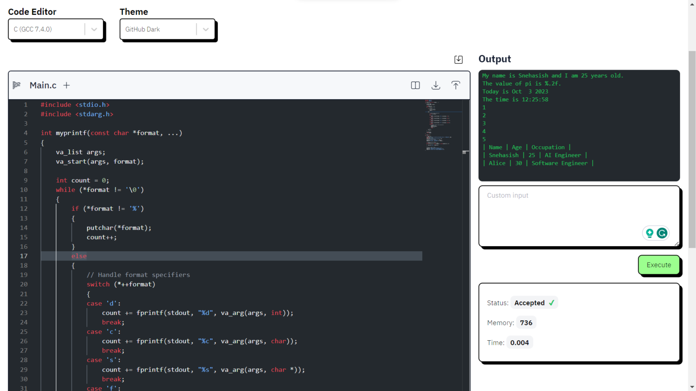This screenshot has width=696, height=391.
Task: Click the page vertical scrollbar on right edge
Action: (692, 149)
